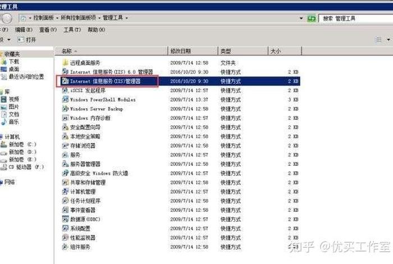Image resolution: width=393 pixels, height=264 pixels.
Task: Select the iSCSI 发起程序 icon
Action: point(65,90)
